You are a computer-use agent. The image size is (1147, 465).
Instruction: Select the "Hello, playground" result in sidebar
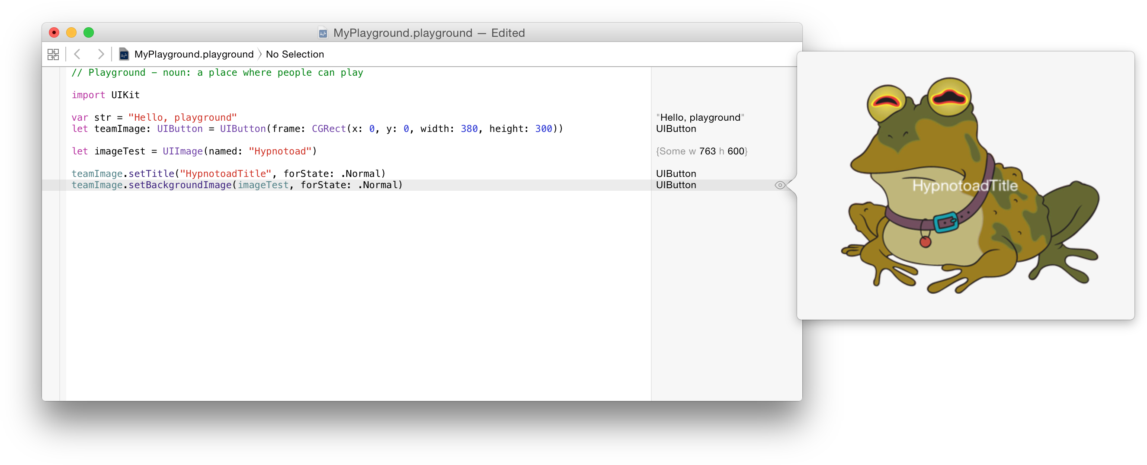700,118
